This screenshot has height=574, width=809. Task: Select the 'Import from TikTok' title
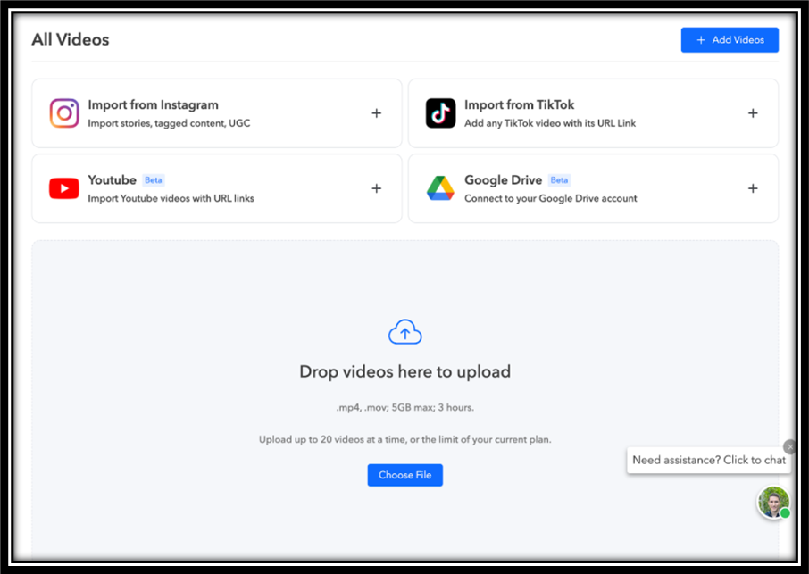pyautogui.click(x=519, y=104)
